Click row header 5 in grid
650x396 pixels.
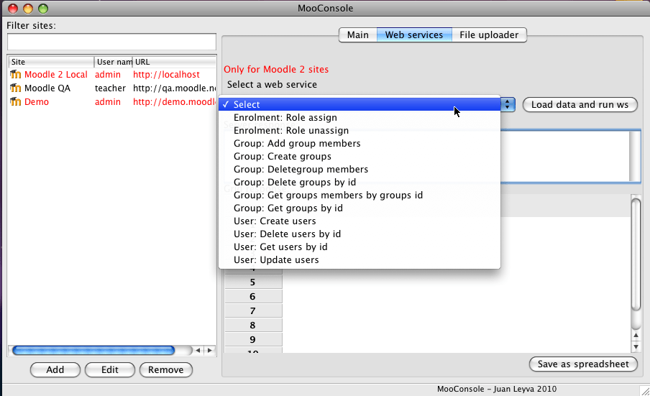(253, 282)
